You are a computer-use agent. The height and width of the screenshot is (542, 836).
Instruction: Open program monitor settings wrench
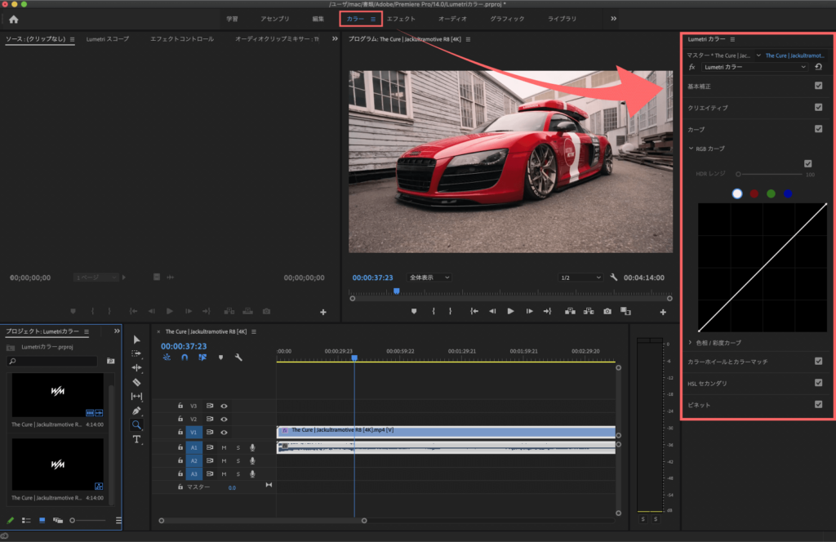(614, 278)
